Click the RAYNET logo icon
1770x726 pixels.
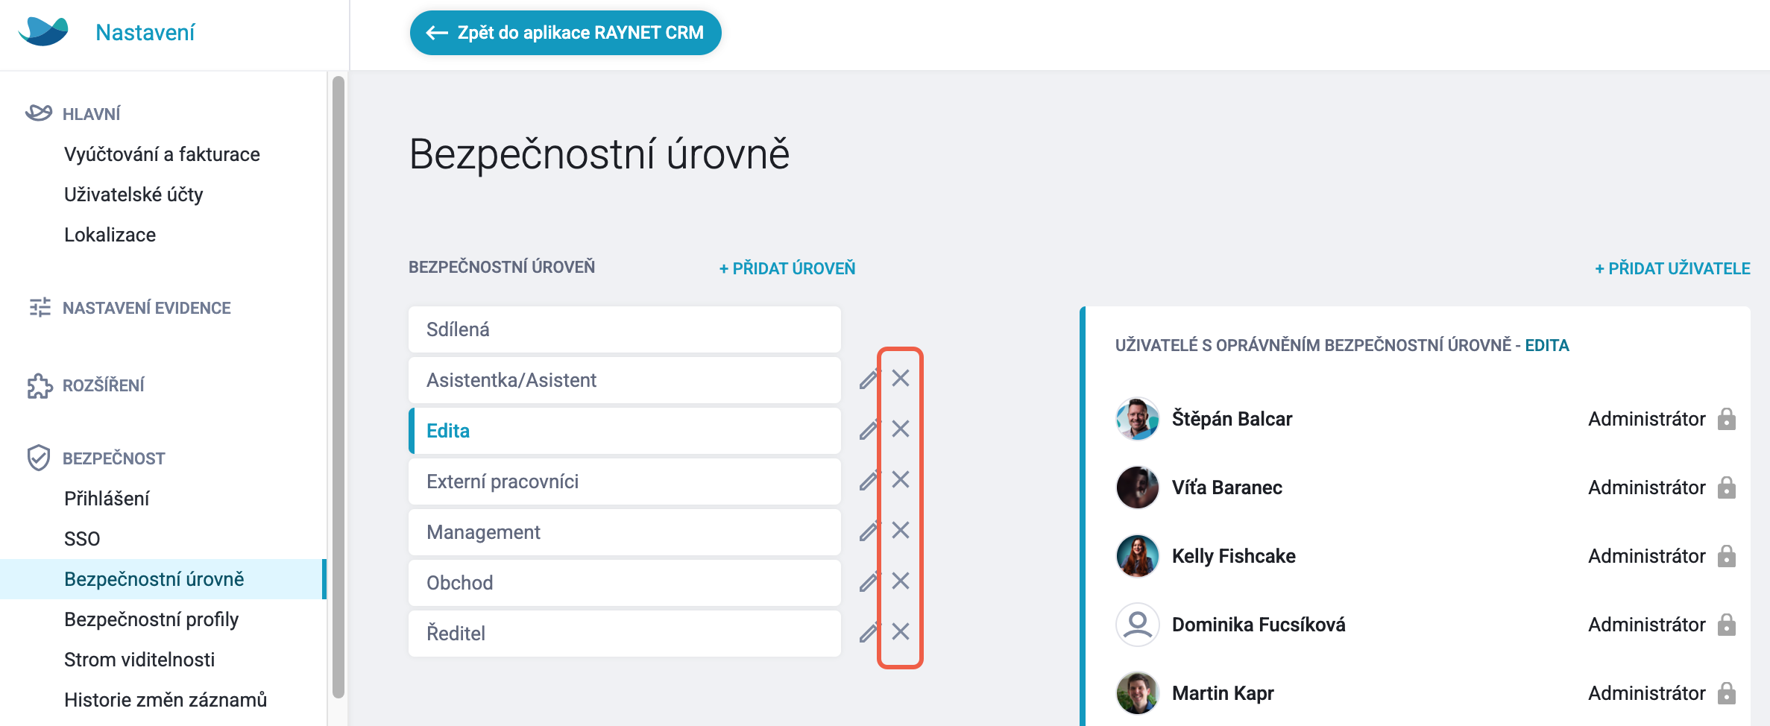tap(43, 31)
